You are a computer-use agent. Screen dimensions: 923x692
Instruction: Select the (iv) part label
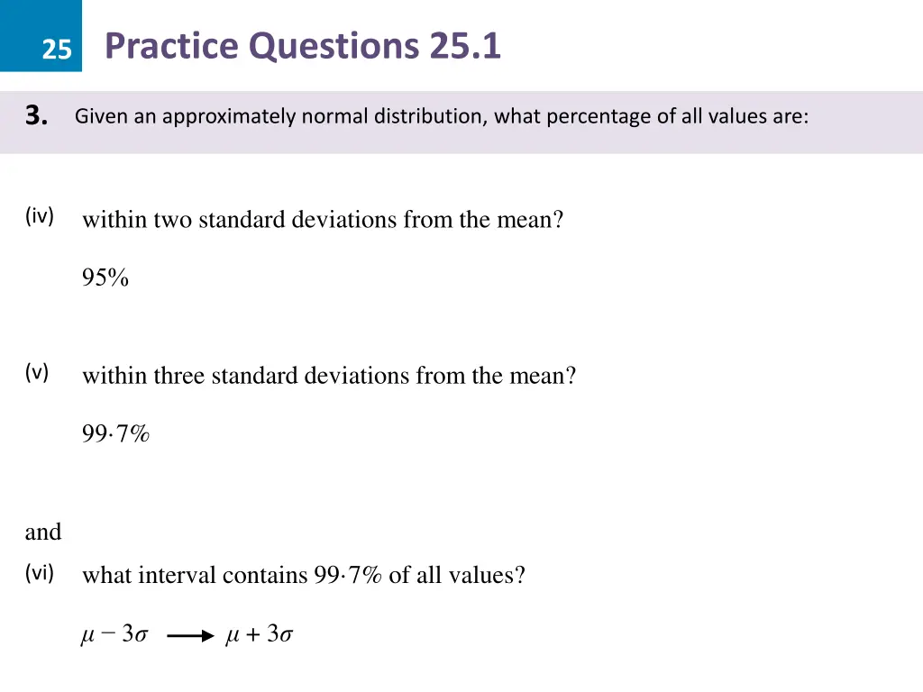(x=40, y=216)
